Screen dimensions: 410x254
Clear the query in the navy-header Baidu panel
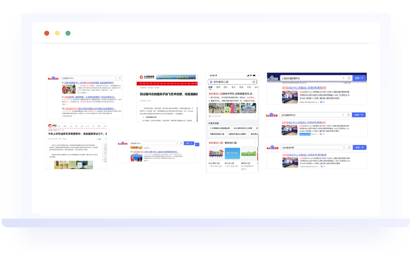pos(343,78)
